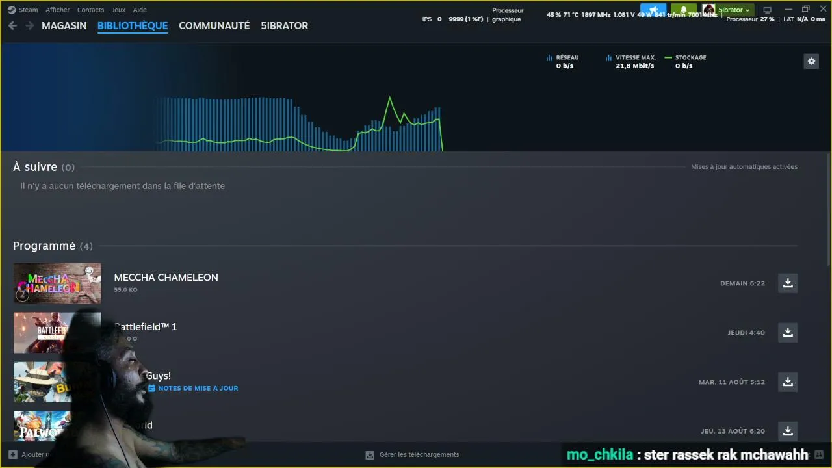Click the VITESSE MAX. speed indicator

(630, 62)
